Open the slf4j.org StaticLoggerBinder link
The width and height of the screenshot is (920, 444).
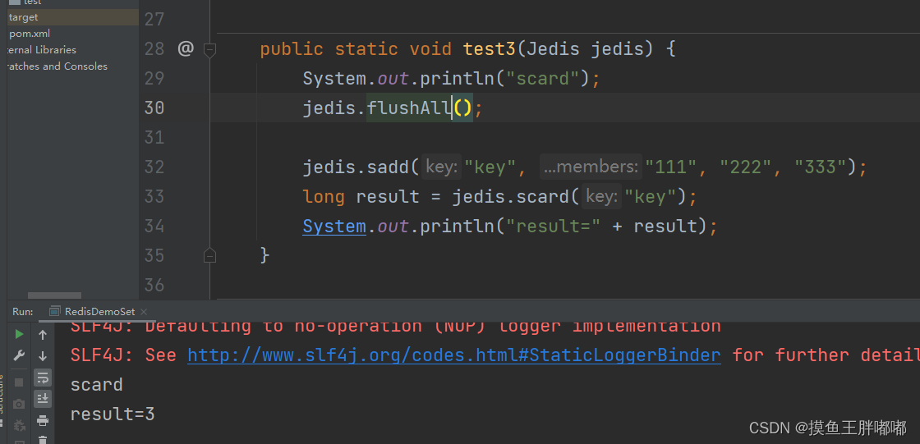(x=454, y=355)
